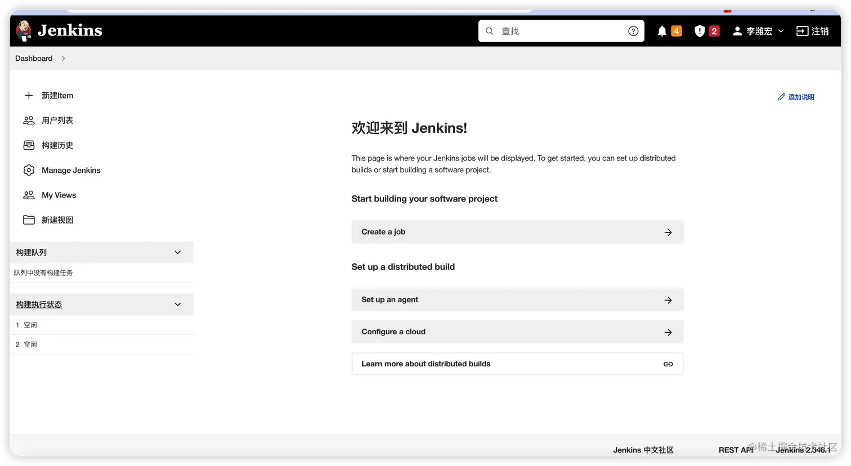The image size is (851, 466).
Task: Click the arrow on Set up an agent
Action: [668, 301]
